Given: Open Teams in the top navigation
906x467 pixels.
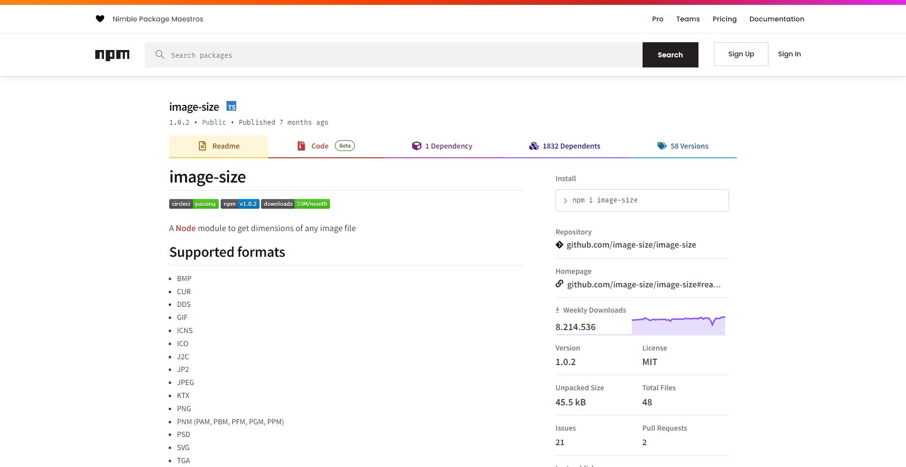Looking at the screenshot, I should [688, 19].
